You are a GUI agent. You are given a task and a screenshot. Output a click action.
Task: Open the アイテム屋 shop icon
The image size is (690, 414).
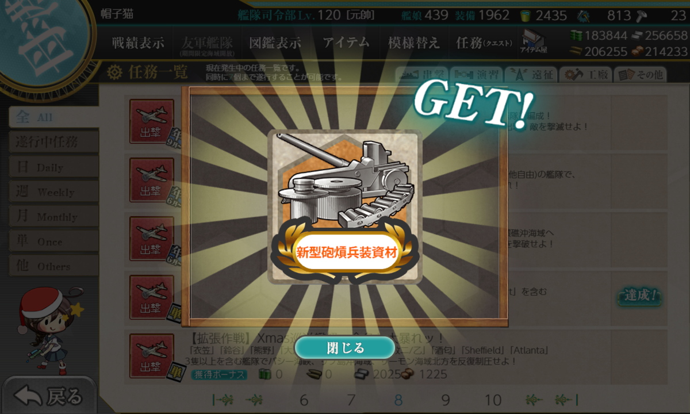click(534, 42)
